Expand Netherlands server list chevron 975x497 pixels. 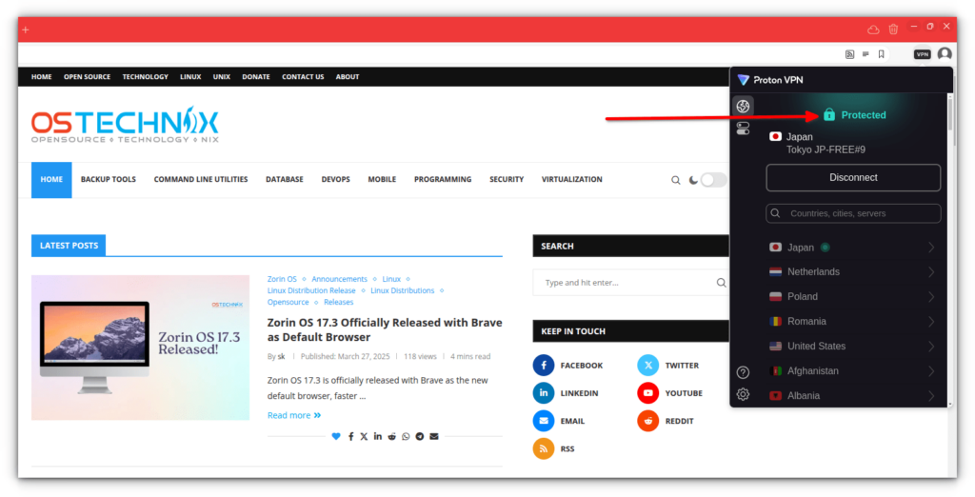931,271
